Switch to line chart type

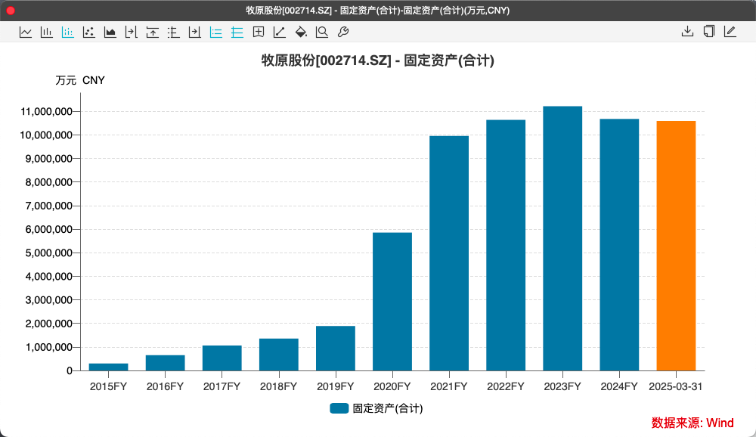26,32
